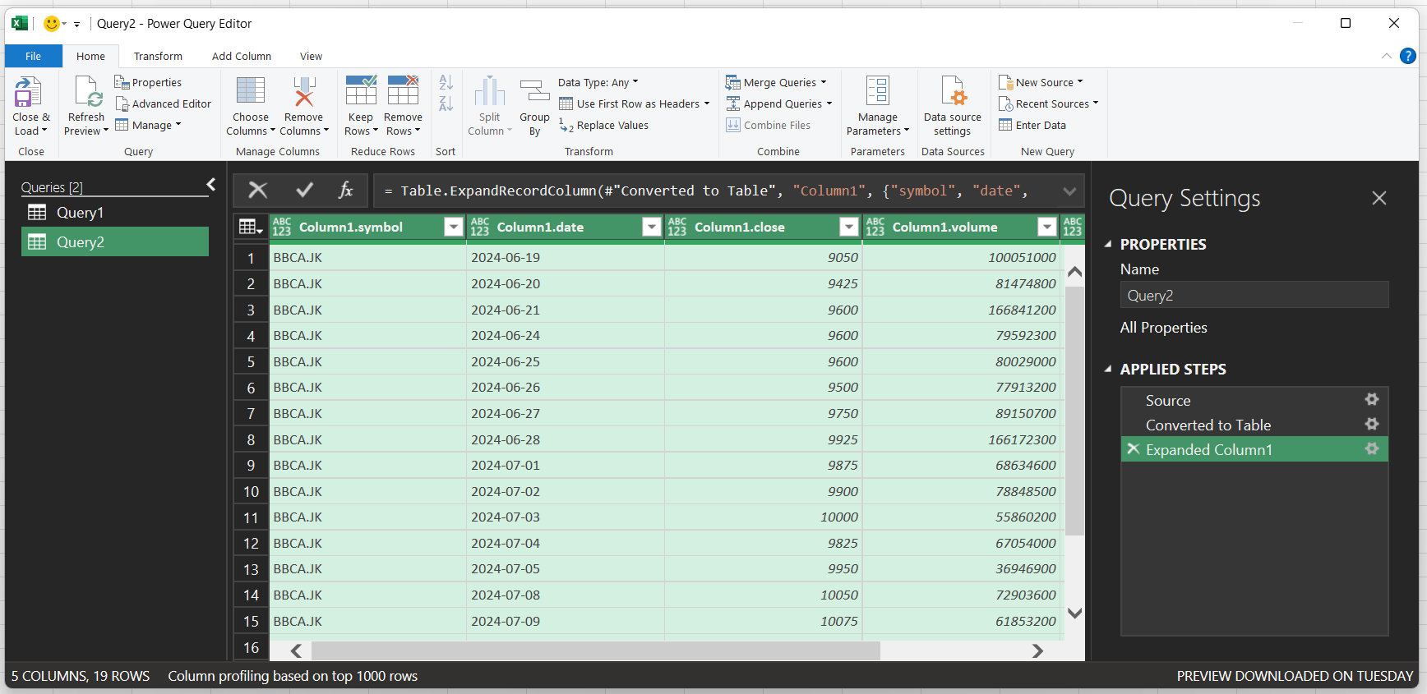This screenshot has height=694, width=1427.
Task: Click the Remove Columns icon
Action: pos(303,92)
